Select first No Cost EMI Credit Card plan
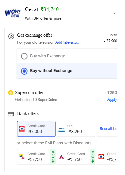Image resolution: width=125 pixels, height=175 pixels. coord(36,157)
